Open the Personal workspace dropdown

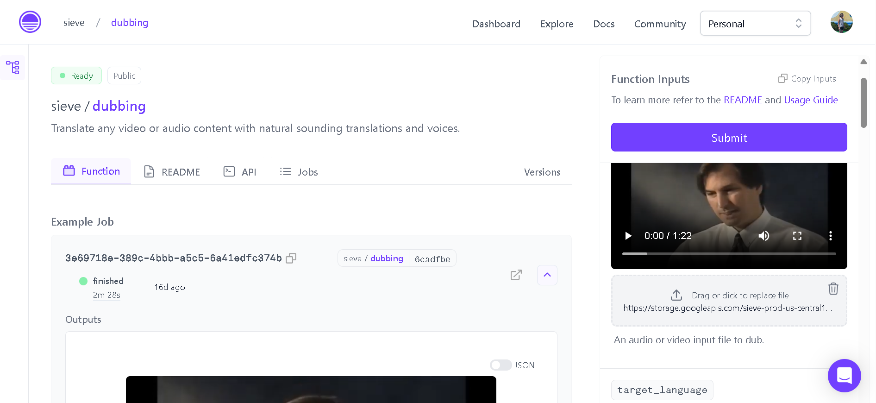tap(755, 23)
